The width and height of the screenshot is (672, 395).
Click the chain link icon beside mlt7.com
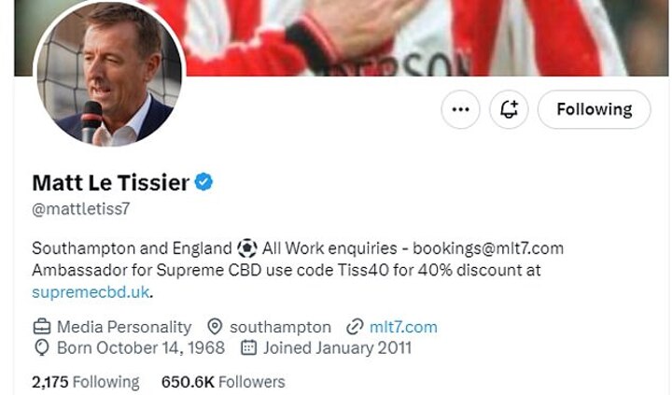tap(354, 327)
